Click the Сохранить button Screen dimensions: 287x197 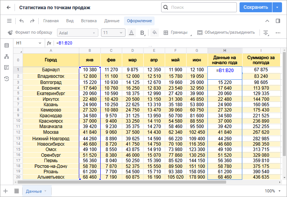coord(256,7)
